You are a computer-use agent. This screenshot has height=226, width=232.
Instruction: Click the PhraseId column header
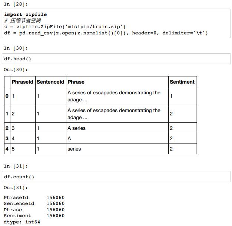[x=22, y=82]
